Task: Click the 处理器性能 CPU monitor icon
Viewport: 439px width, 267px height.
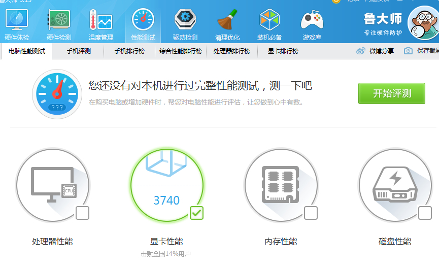Action: pyautogui.click(x=53, y=185)
